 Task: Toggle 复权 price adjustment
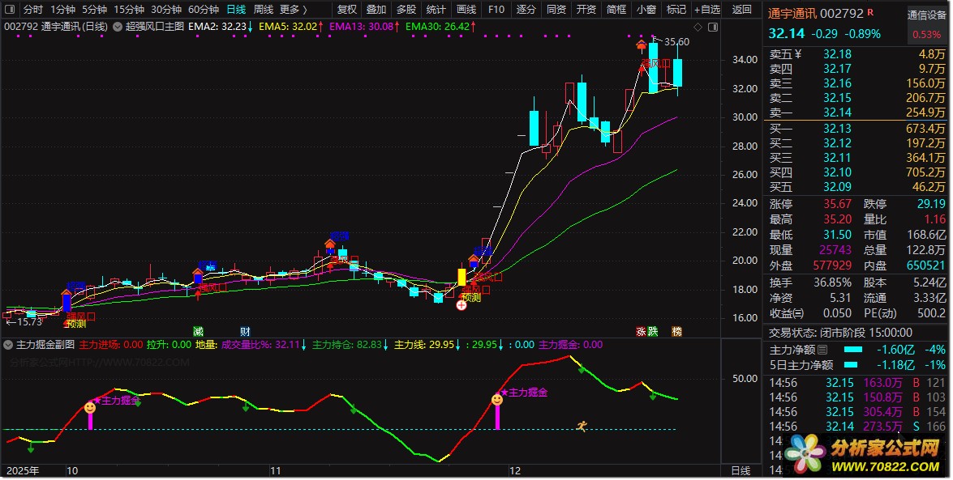[x=346, y=10]
